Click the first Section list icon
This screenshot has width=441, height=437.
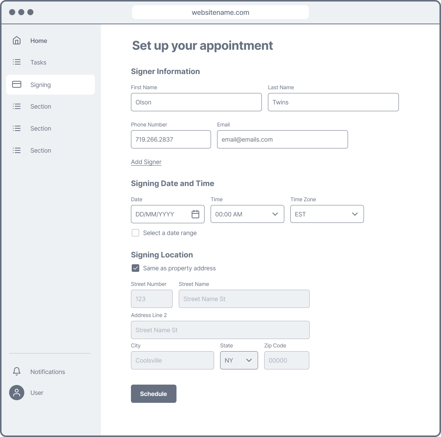(17, 106)
